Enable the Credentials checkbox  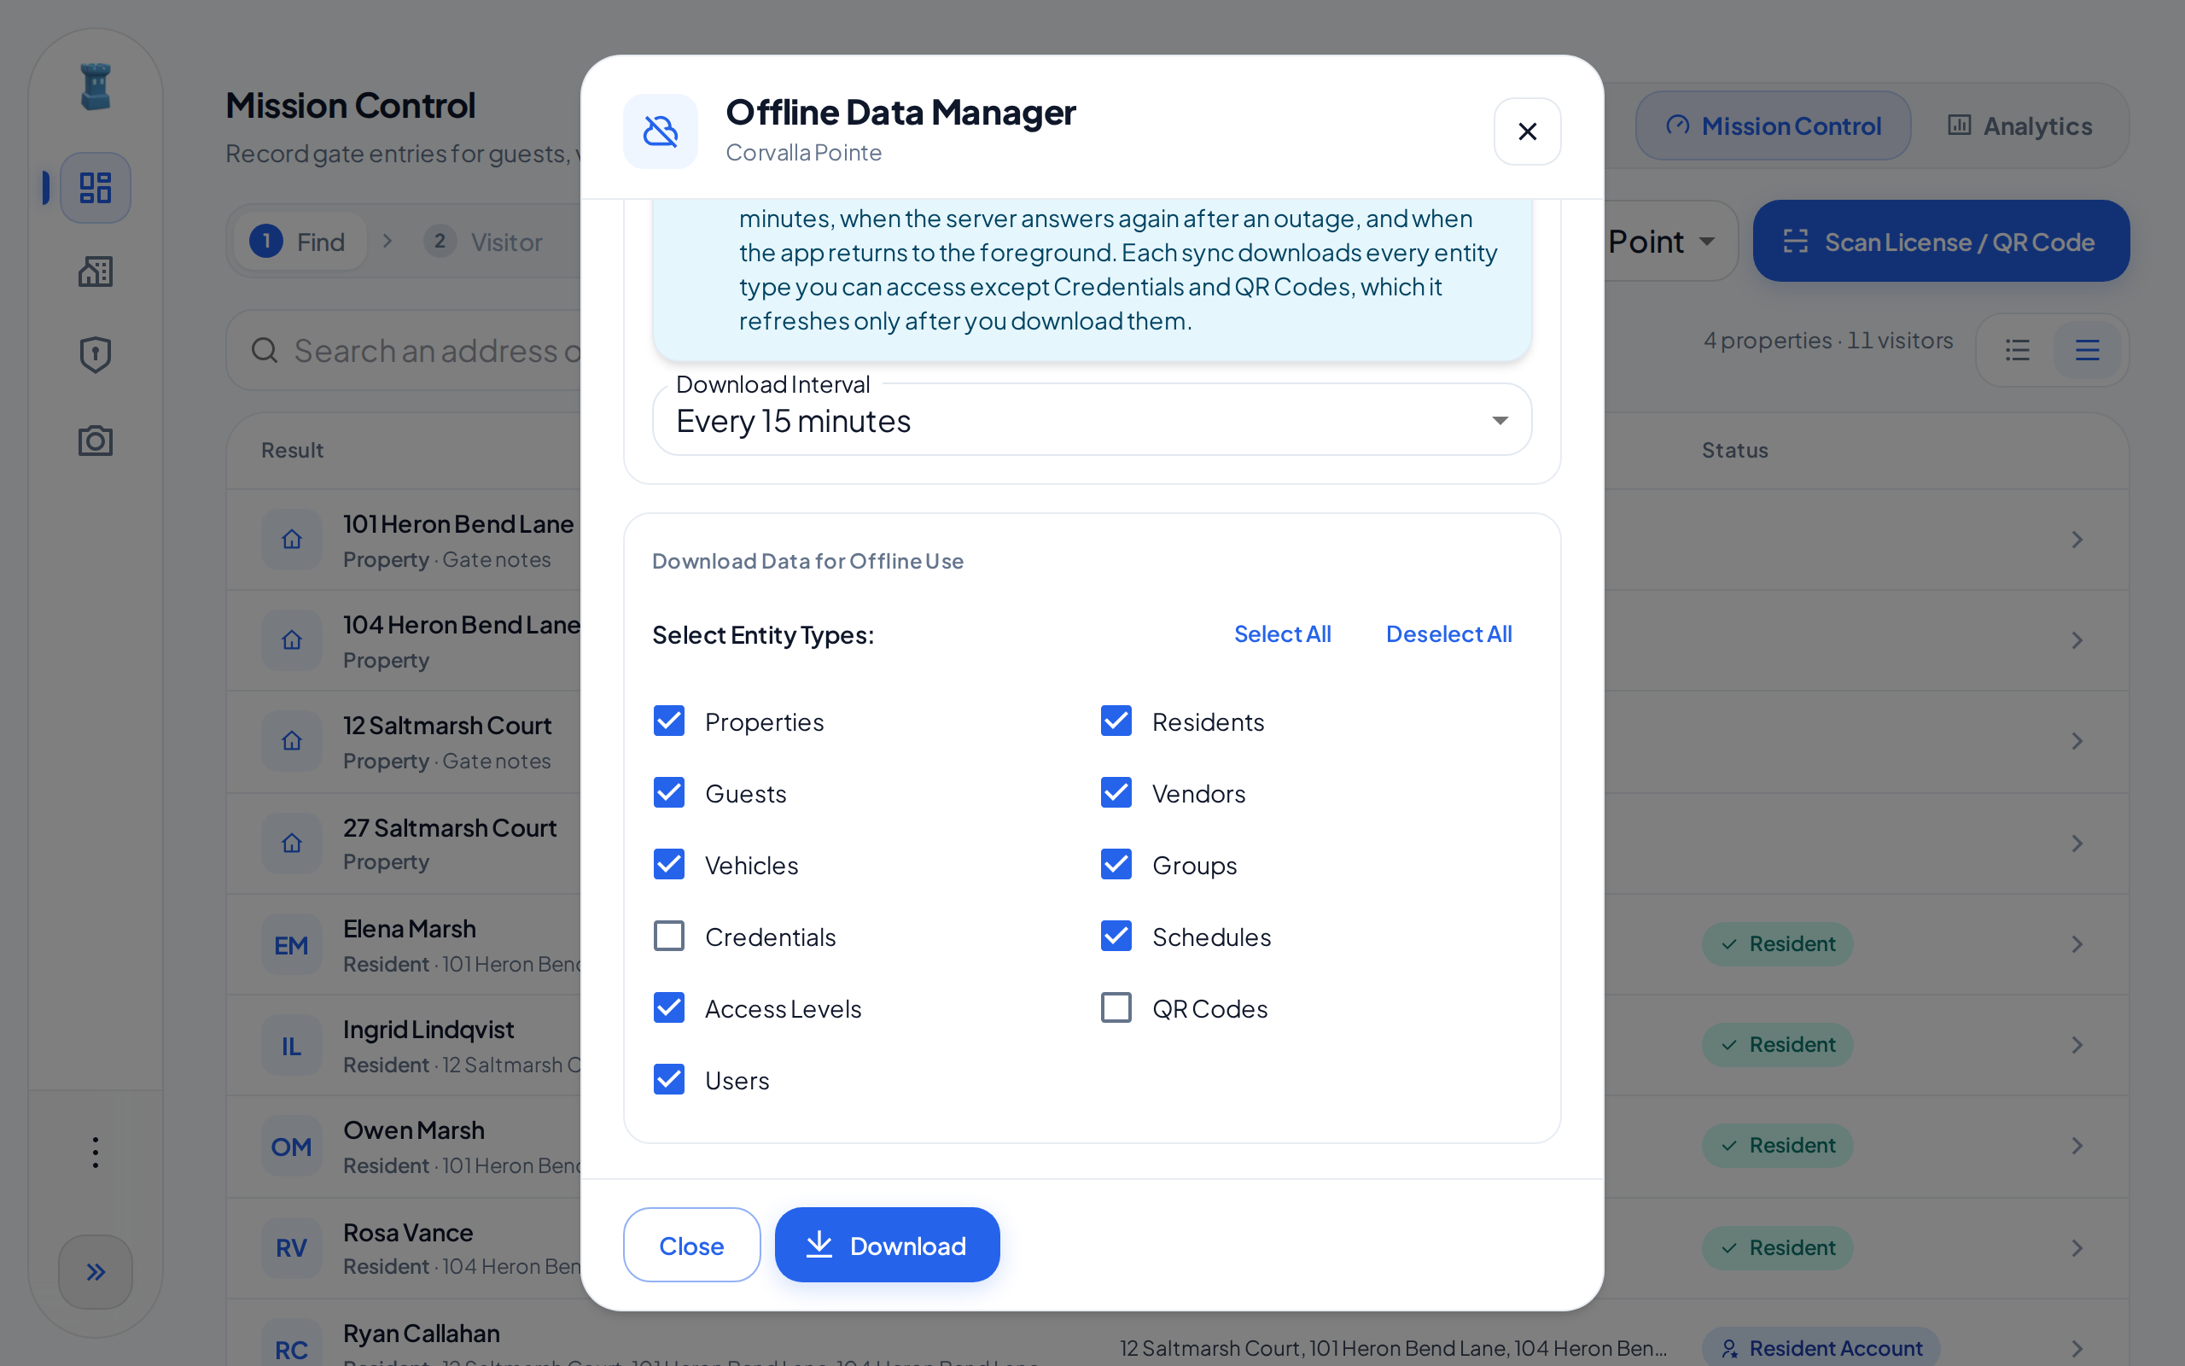tap(669, 936)
